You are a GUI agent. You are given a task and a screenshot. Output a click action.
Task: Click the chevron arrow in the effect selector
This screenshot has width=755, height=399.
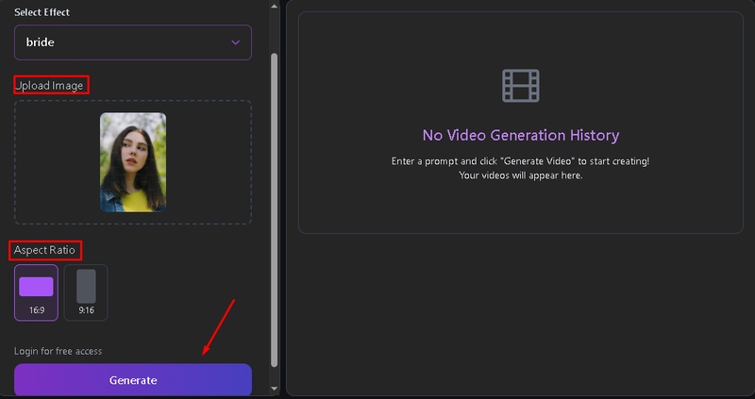235,42
